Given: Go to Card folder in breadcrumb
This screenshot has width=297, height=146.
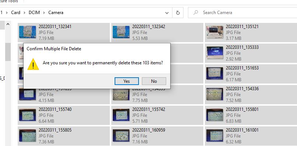Looking at the screenshot, I should pos(15,13).
